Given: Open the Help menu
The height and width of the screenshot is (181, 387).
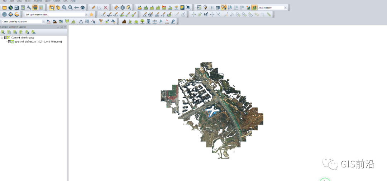Looking at the screenshot, I should [73, 1].
